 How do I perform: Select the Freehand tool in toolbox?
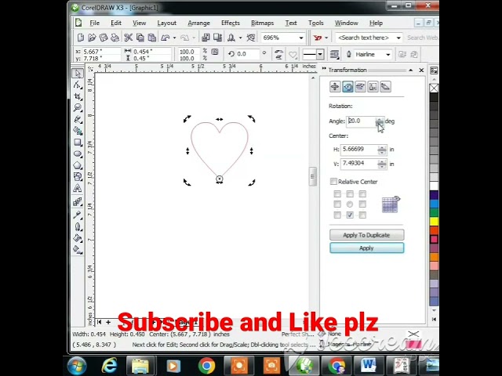[x=78, y=120]
